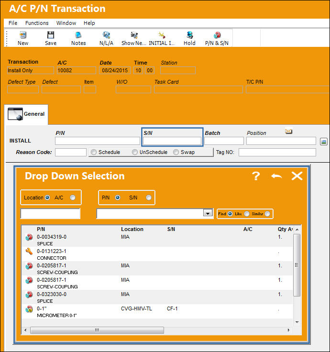This screenshot has height=352, width=330.
Task: Open the Help menu
Action: [x=89, y=23]
